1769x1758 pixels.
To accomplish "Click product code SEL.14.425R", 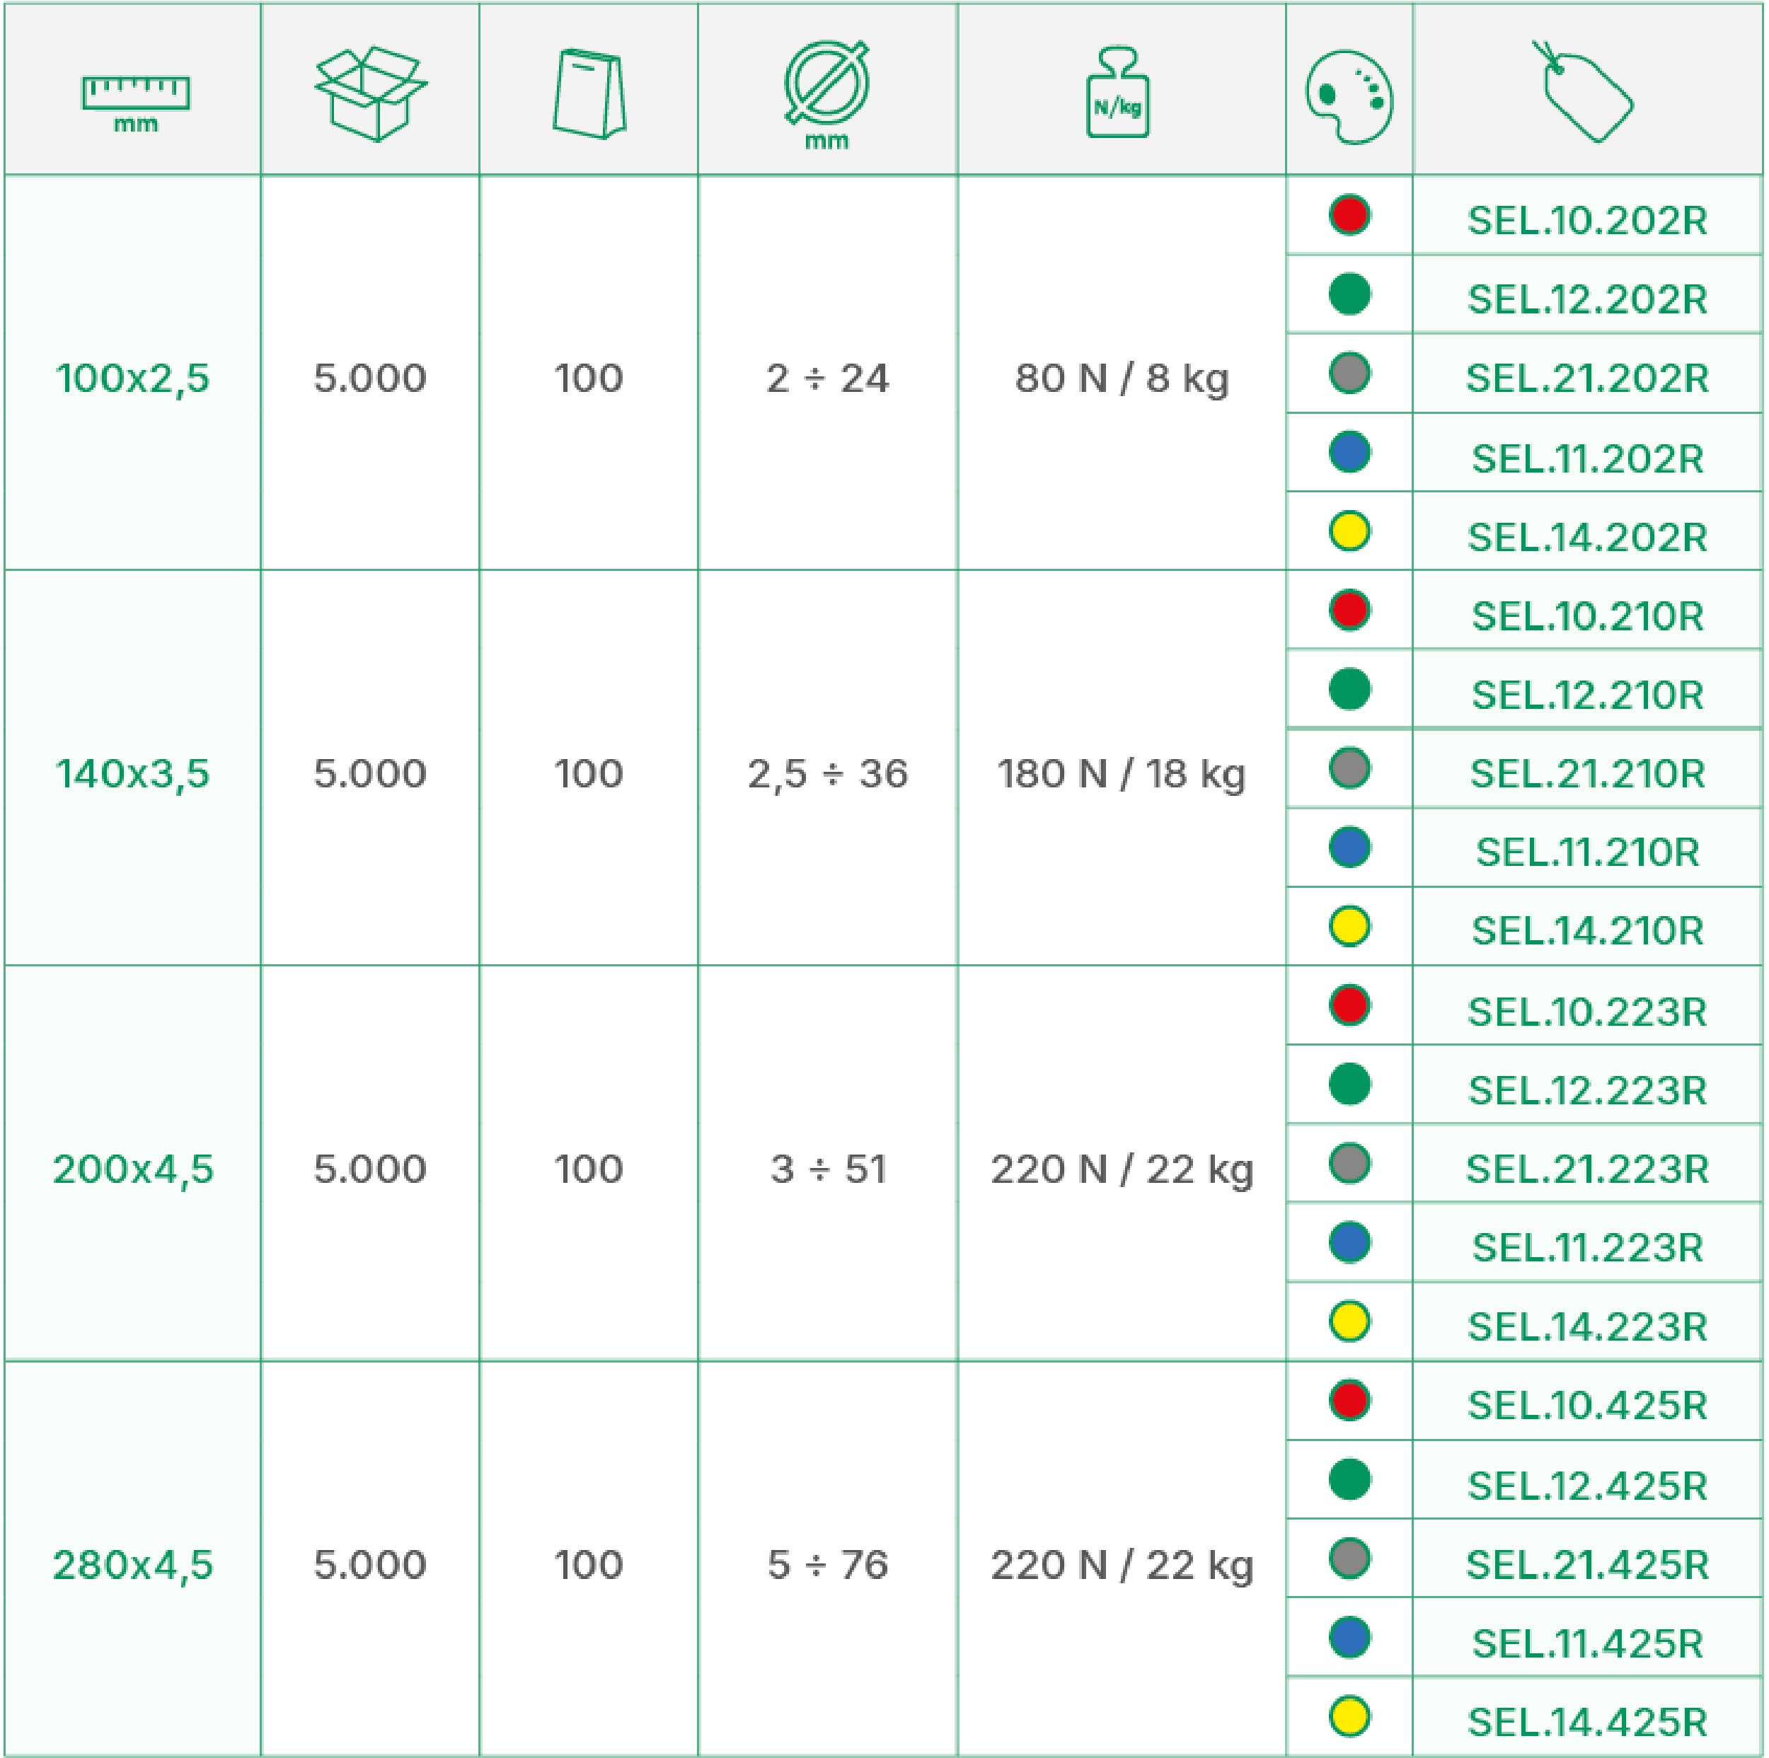I will click(1586, 1723).
